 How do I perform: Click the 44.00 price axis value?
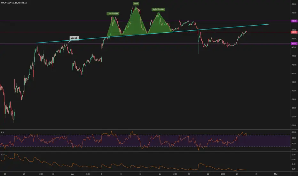[294, 56]
